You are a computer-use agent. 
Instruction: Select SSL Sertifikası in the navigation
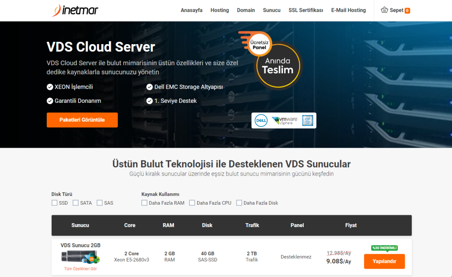[305, 10]
